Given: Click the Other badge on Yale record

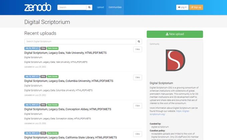Looking at the screenshot, I should 43,48.
